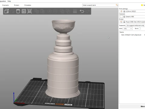Image resolution: width=145 pixels, height=109 pixels.
Task: Click the Undo arrow
Action: [x=82, y=11]
